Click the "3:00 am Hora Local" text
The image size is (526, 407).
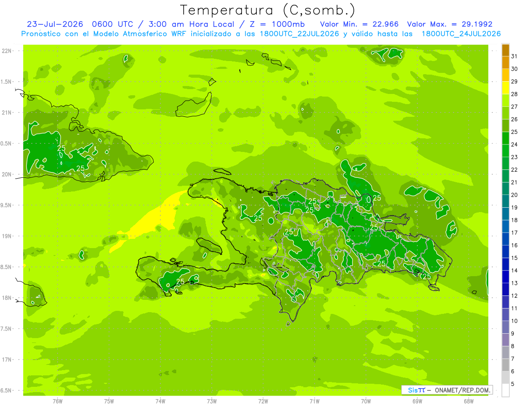190,24
